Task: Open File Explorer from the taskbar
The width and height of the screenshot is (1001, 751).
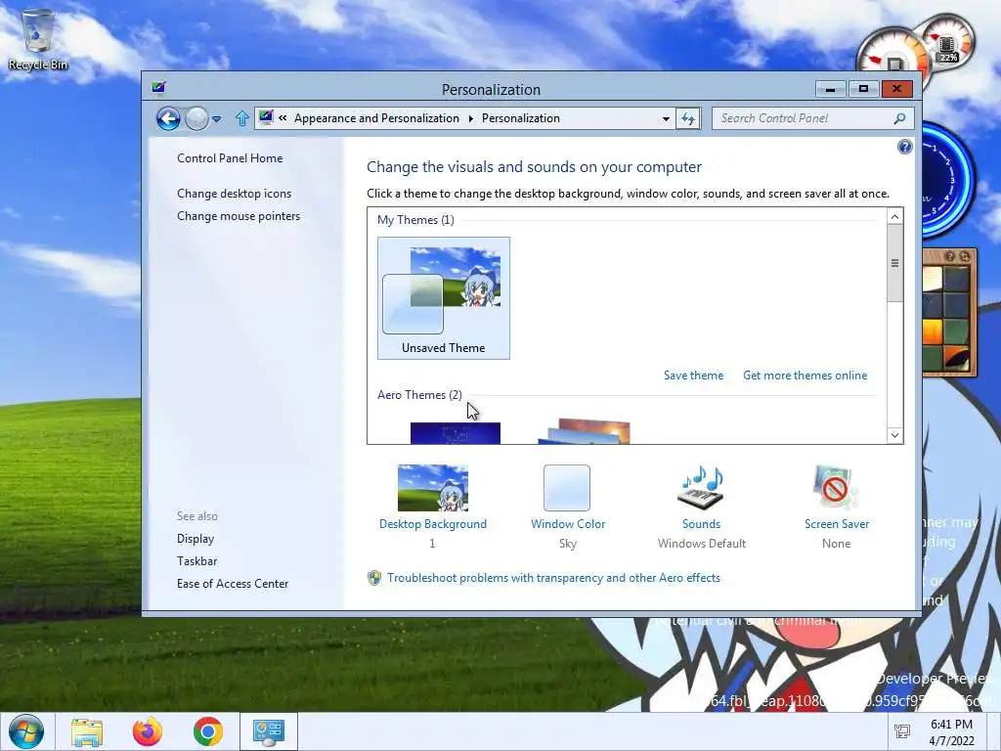Action: coord(87,731)
